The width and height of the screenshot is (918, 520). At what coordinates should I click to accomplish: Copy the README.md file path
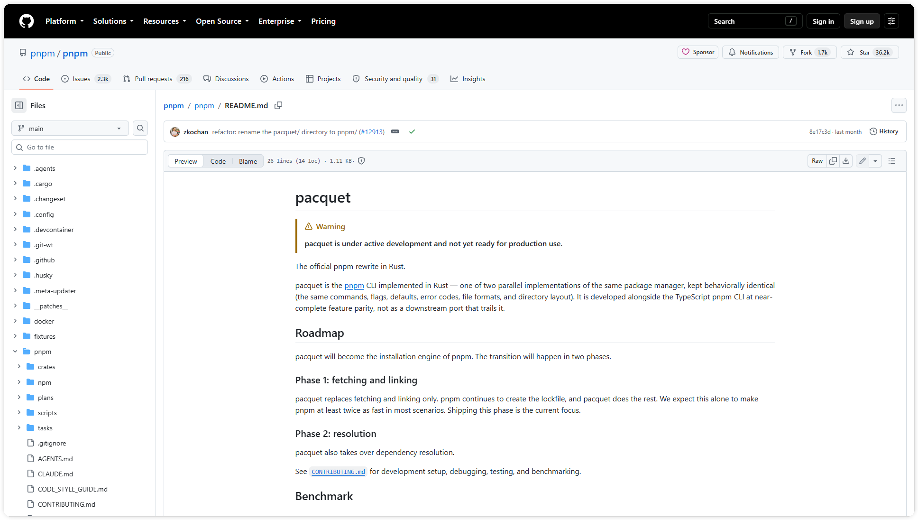click(x=278, y=105)
